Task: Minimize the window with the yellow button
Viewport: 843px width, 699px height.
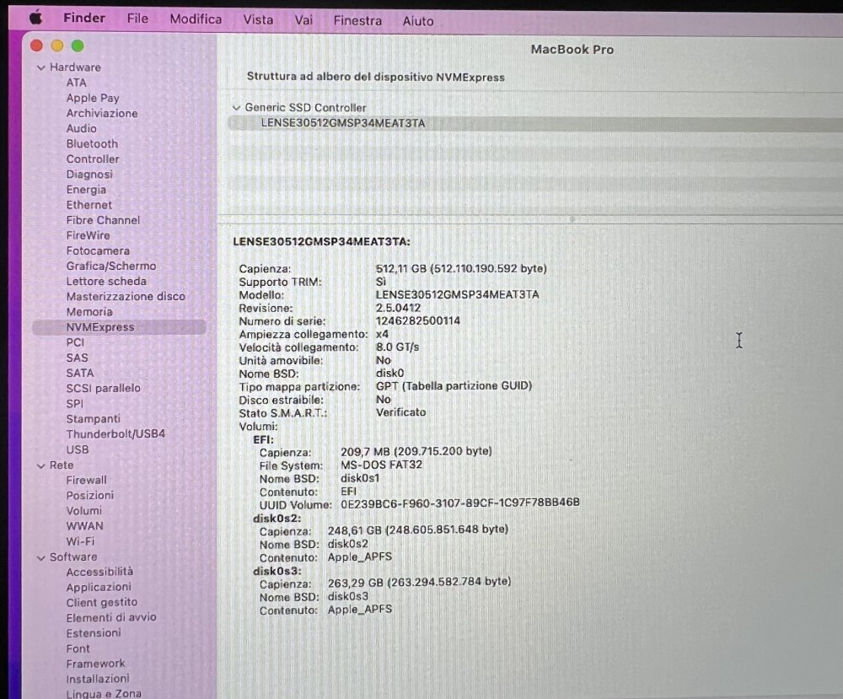Action: (x=57, y=46)
